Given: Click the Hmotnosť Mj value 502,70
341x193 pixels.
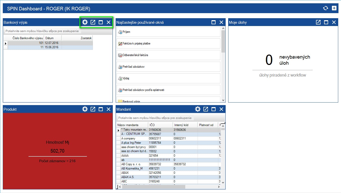Looking at the screenshot, I should click(58, 151).
